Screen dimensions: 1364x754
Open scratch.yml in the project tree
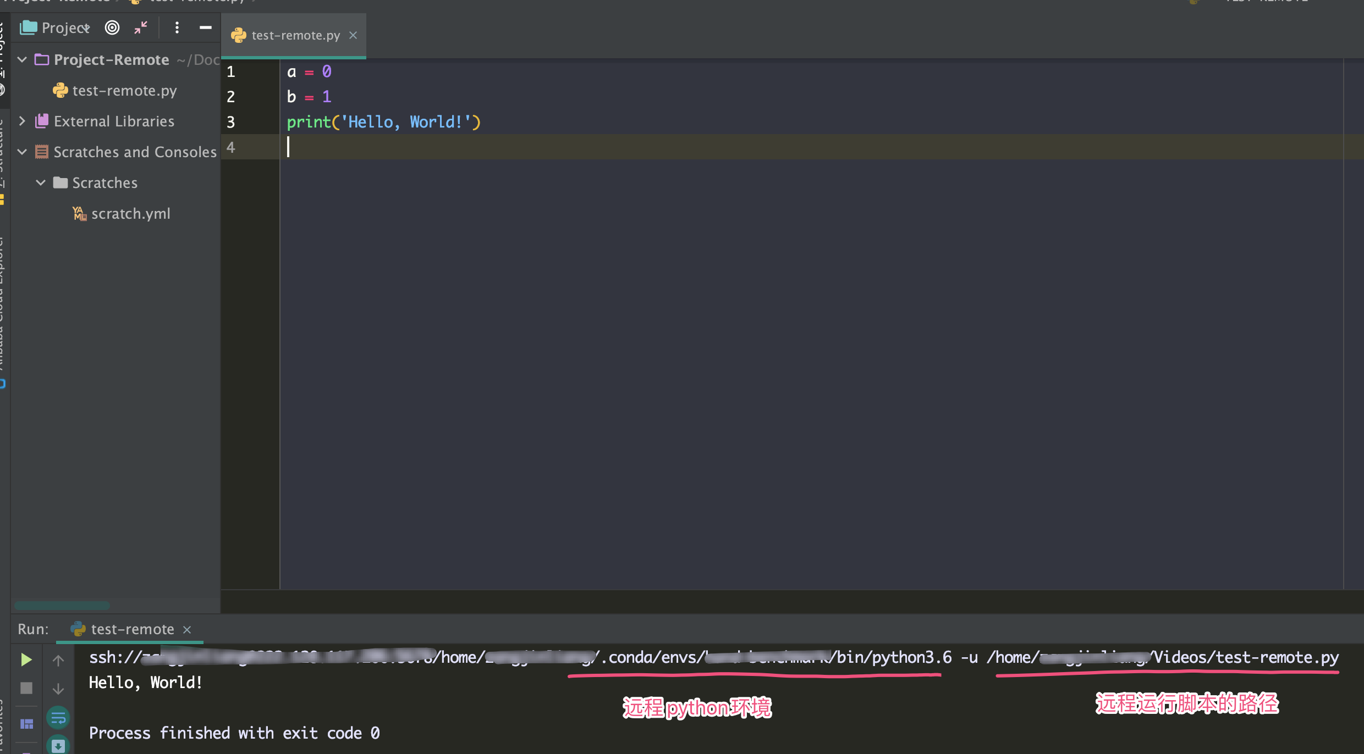point(130,213)
